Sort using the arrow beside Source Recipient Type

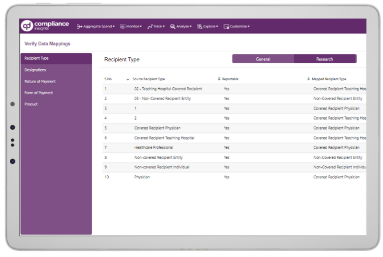(128, 80)
